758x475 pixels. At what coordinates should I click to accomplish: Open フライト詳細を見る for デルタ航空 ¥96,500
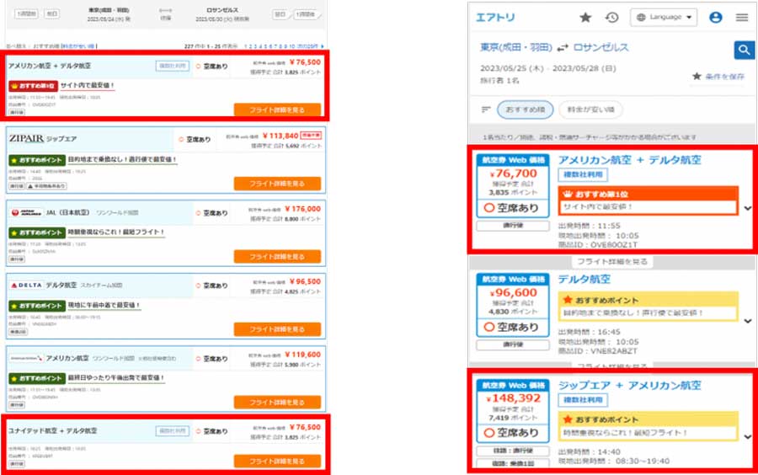click(x=277, y=329)
